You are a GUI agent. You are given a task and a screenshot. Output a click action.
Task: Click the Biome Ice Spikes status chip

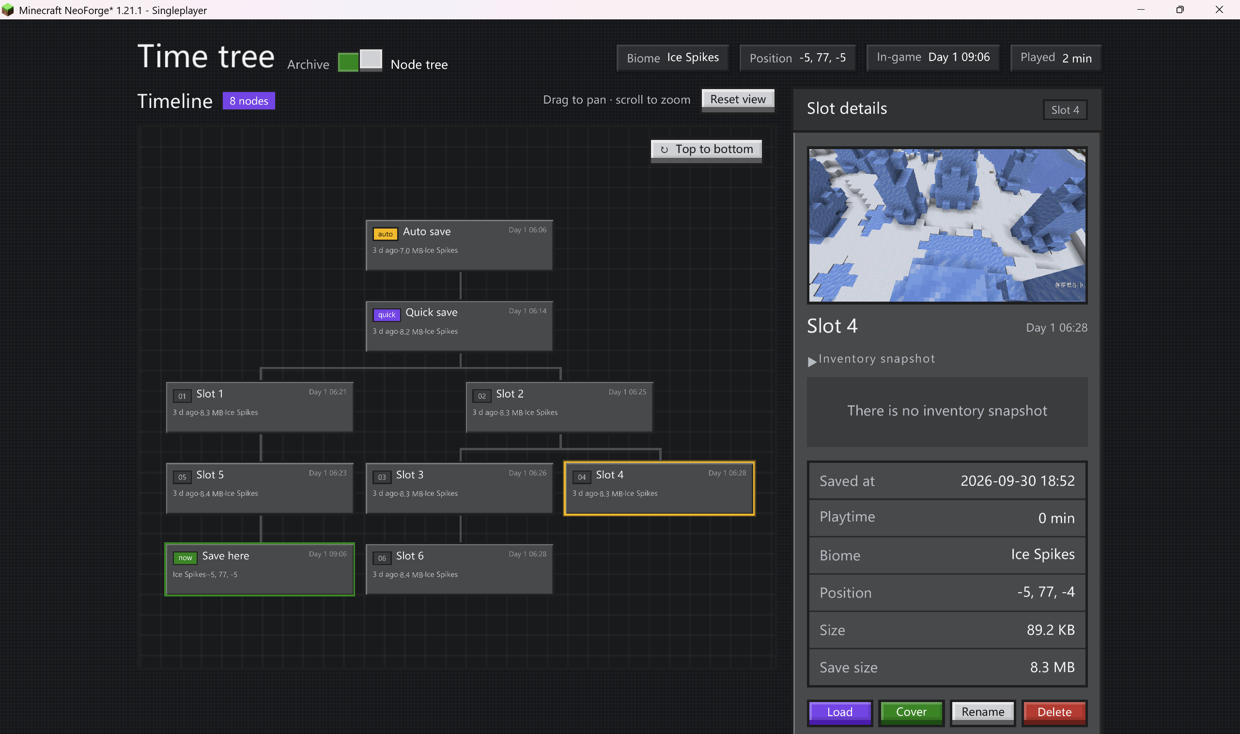click(x=672, y=58)
